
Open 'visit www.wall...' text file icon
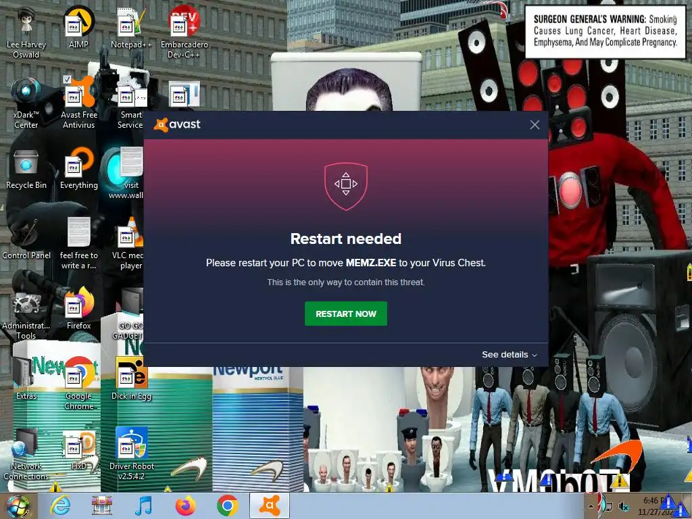click(x=126, y=173)
